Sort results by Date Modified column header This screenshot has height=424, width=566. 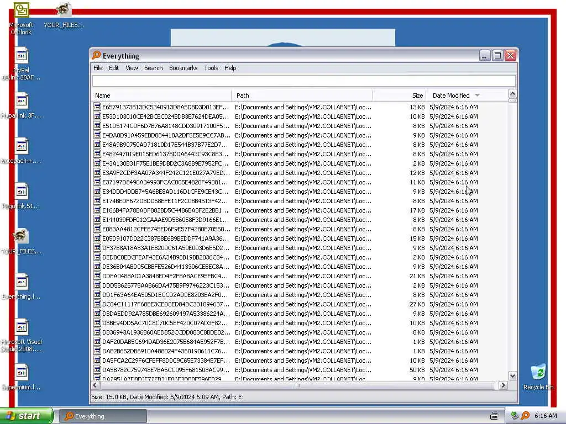point(467,96)
